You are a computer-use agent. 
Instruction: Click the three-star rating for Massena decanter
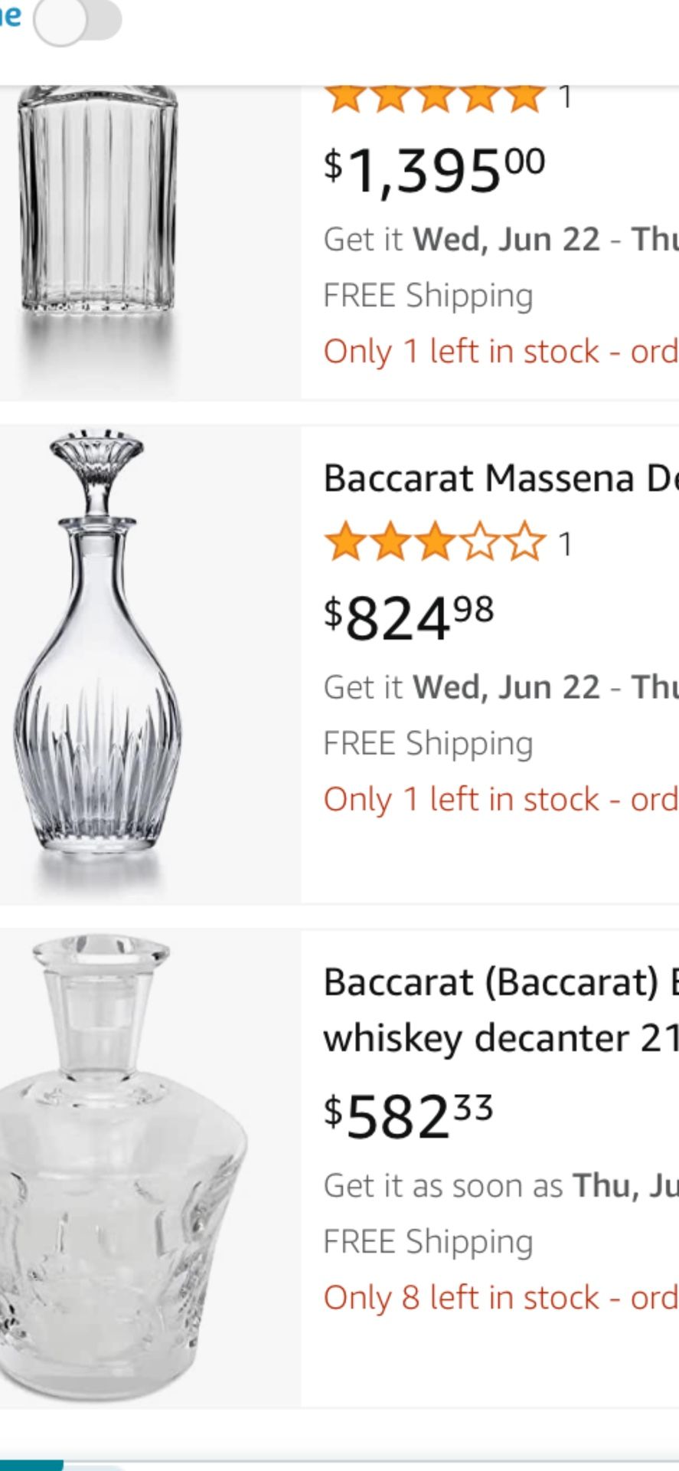[x=435, y=543]
